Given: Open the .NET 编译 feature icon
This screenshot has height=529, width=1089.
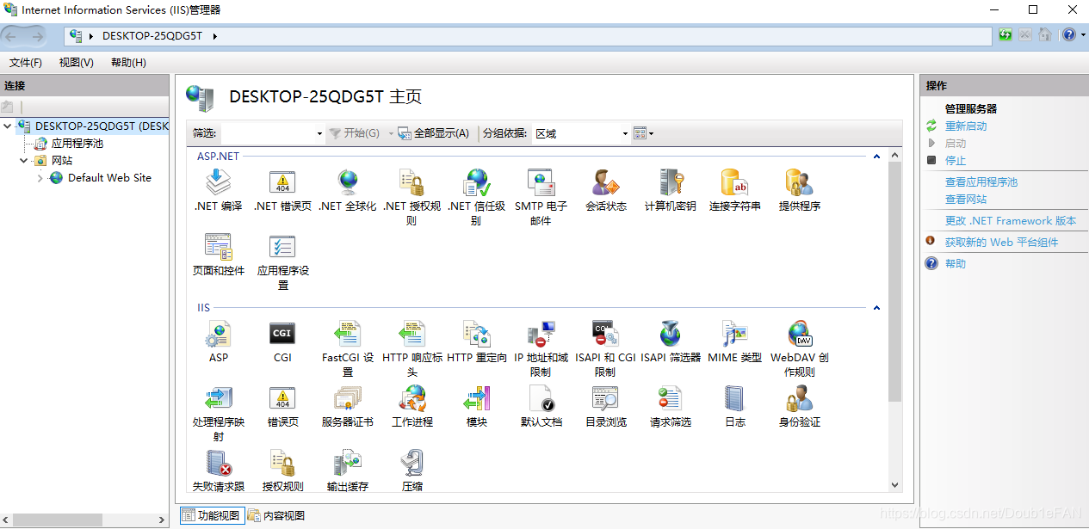Looking at the screenshot, I should coord(218,182).
